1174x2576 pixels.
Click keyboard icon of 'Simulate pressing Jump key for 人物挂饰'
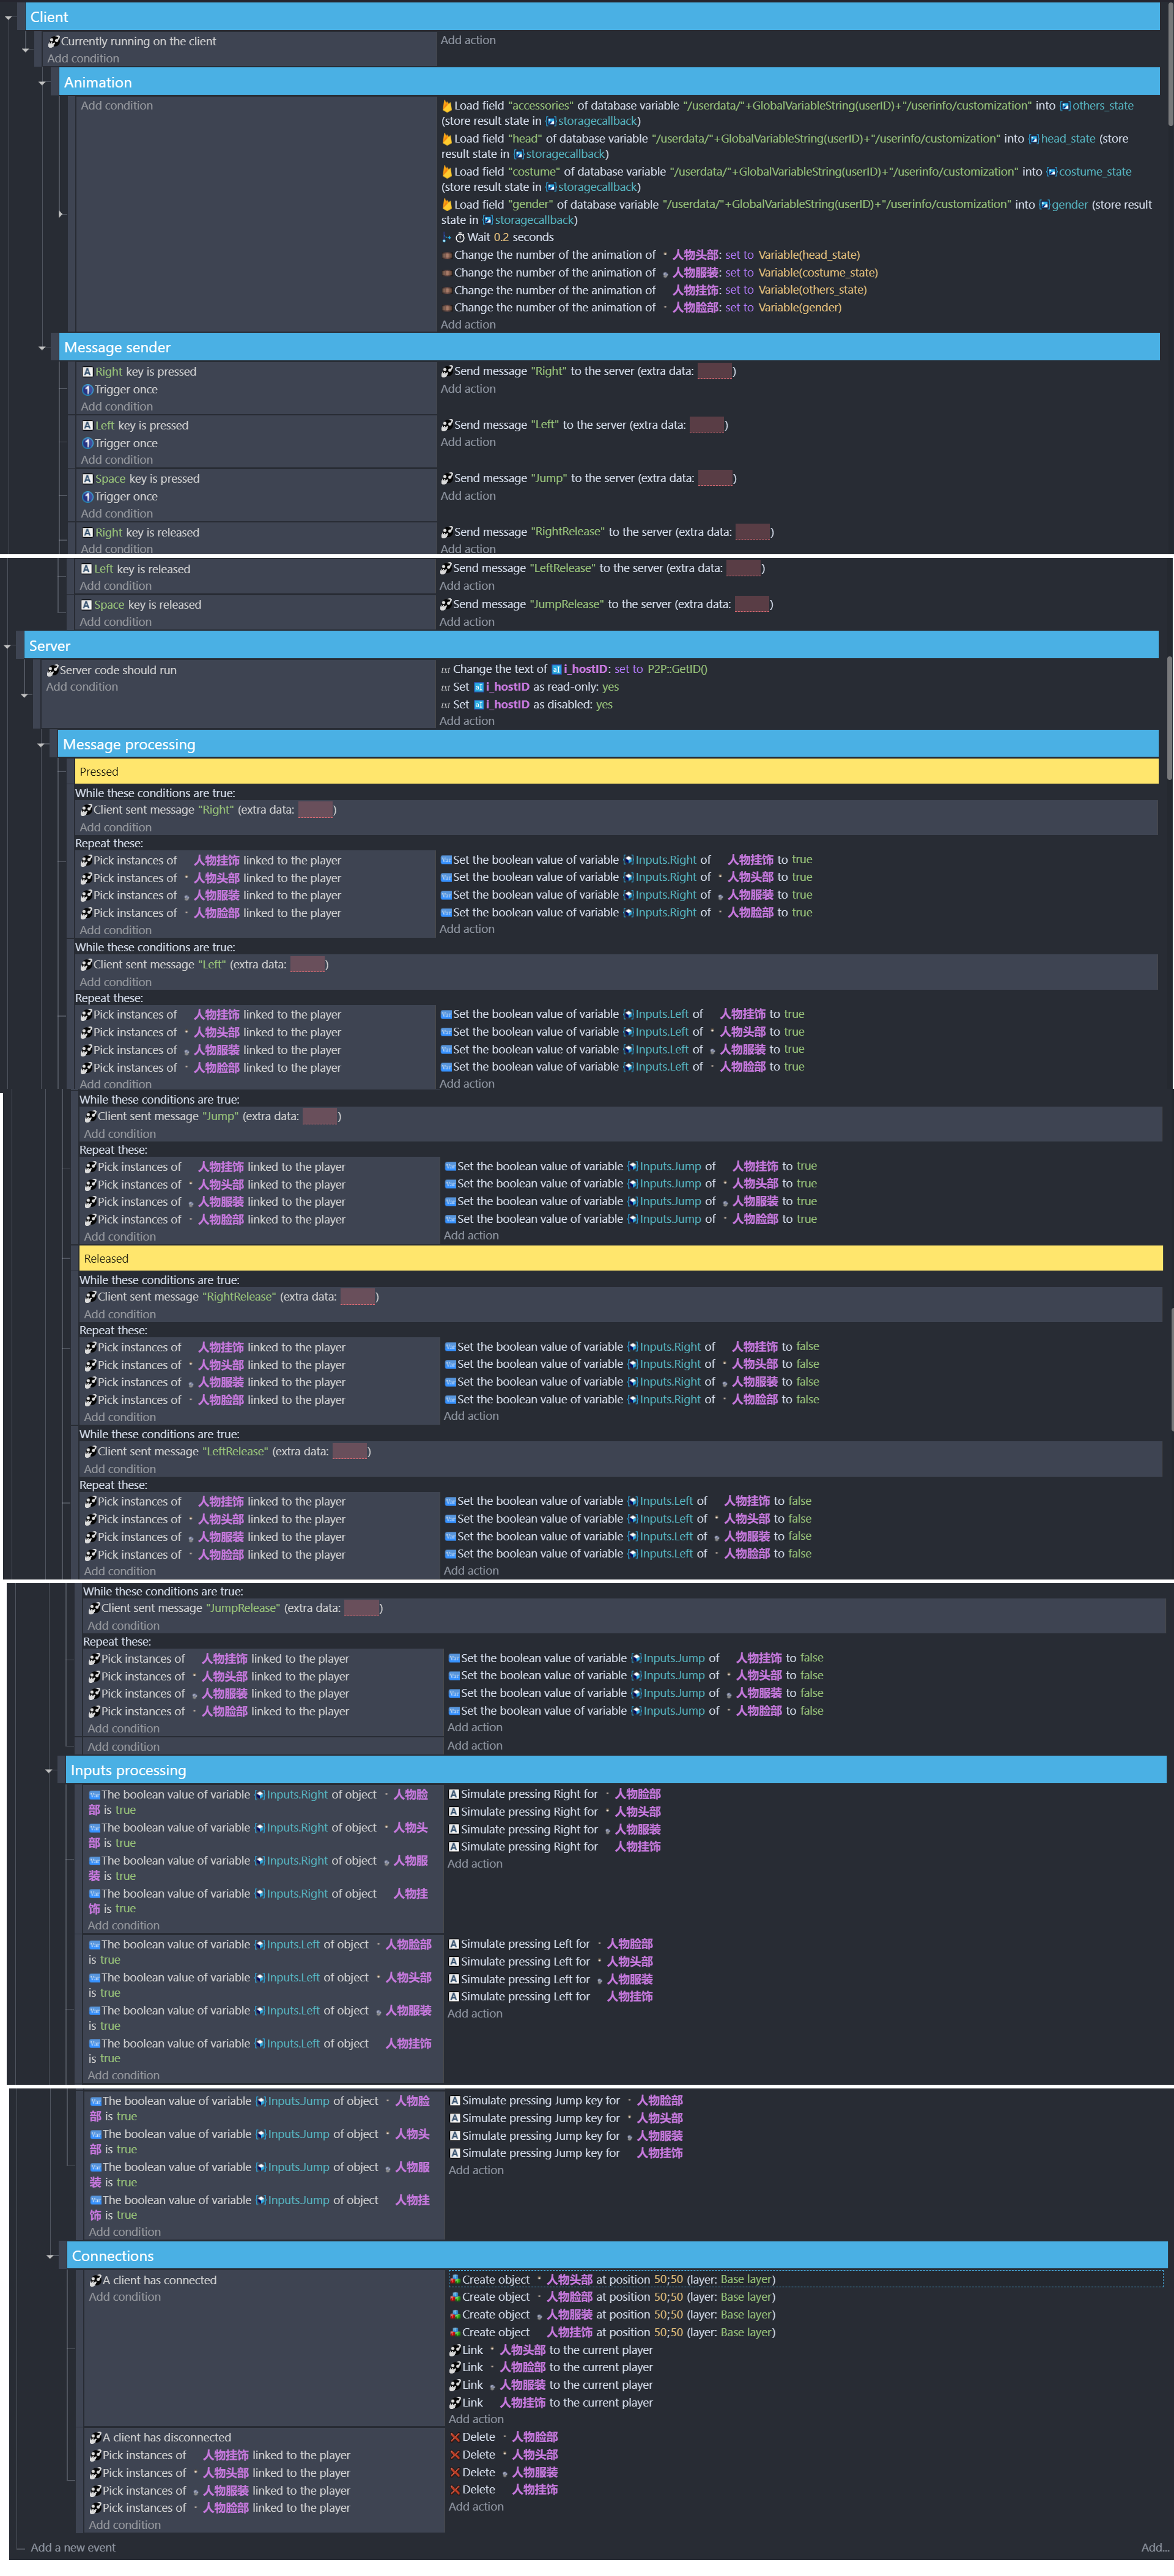(454, 2154)
